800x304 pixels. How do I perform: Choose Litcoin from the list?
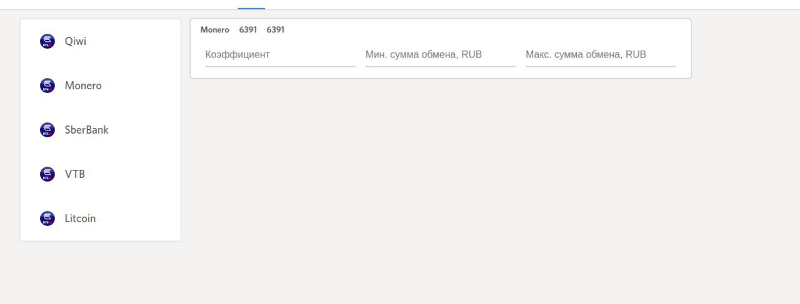pos(101,218)
